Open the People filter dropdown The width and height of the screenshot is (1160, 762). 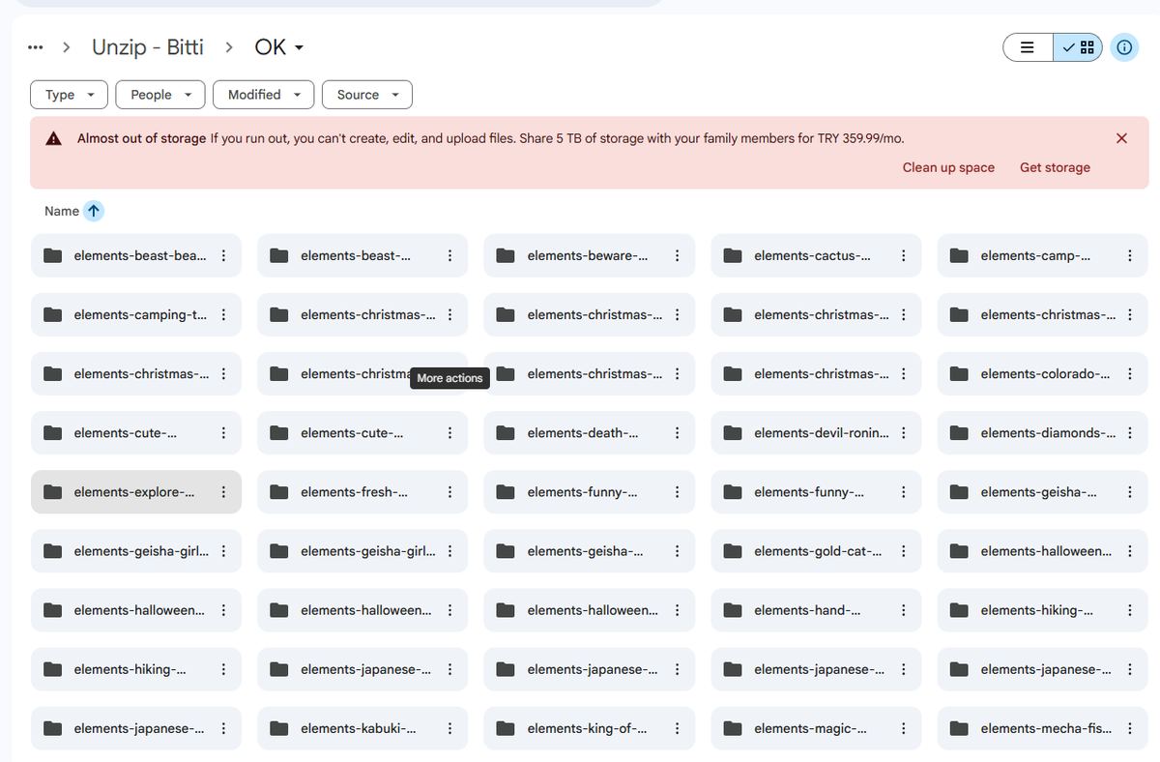point(160,95)
